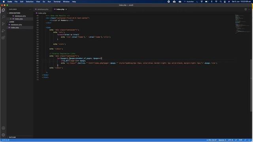
Task: Select the index.php editor tab
Action: (x=60, y=9)
